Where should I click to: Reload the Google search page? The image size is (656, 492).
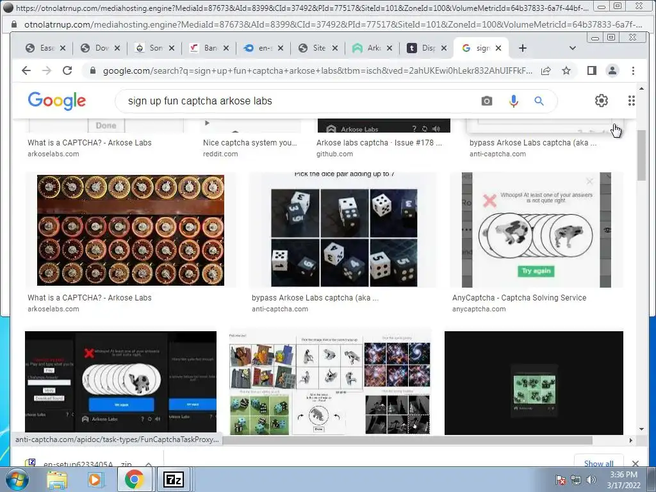[x=67, y=70]
